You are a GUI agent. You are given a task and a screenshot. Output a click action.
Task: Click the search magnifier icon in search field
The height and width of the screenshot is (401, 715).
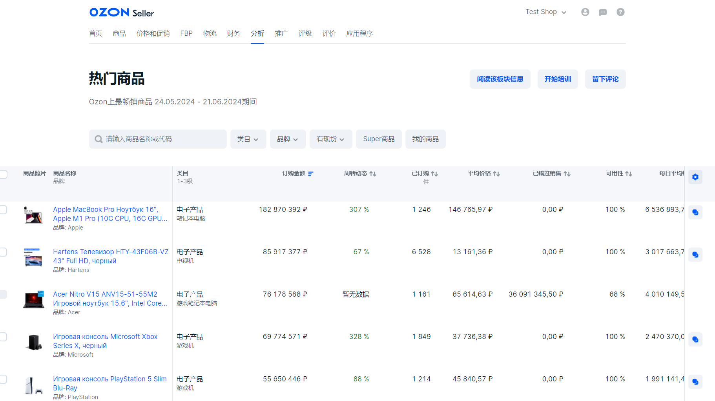click(99, 139)
